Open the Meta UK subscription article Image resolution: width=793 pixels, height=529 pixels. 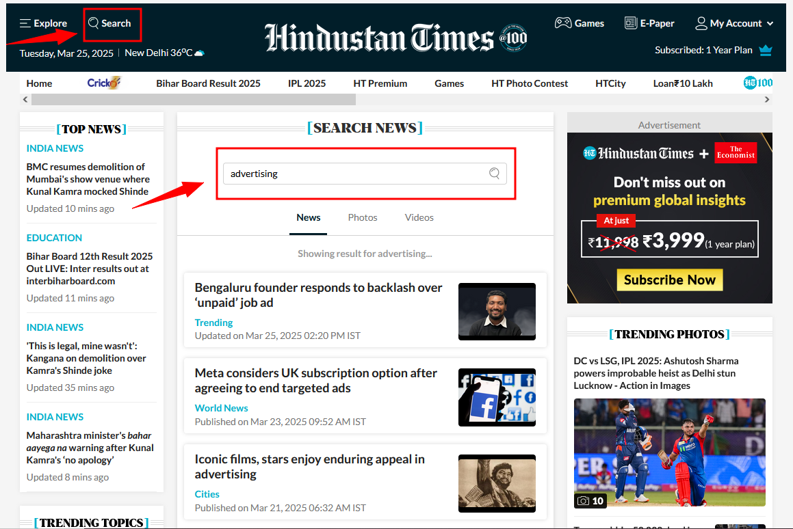[x=316, y=381]
